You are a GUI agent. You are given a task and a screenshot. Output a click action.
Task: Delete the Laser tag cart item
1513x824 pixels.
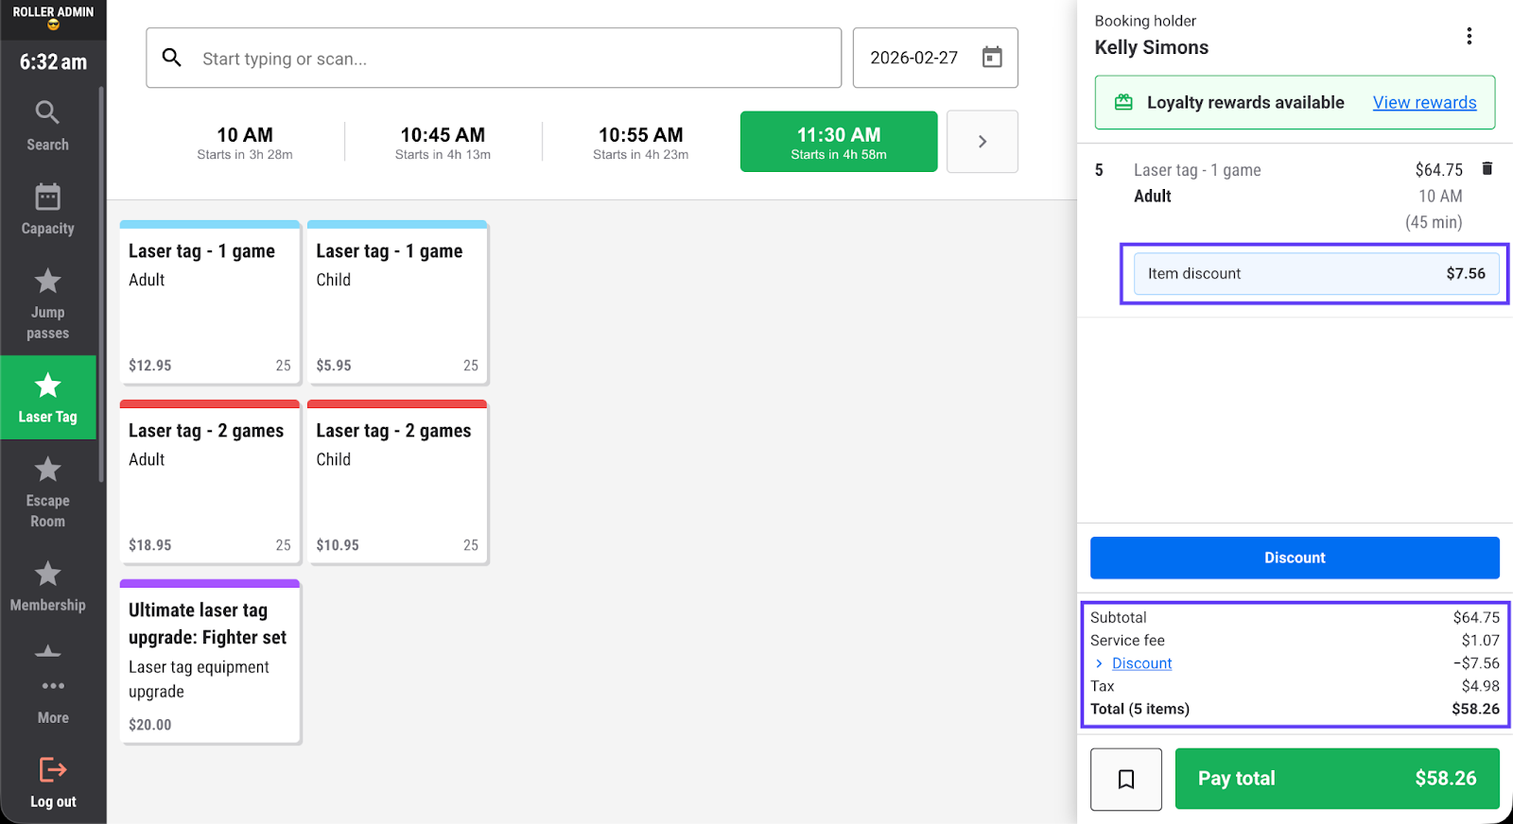(1487, 169)
